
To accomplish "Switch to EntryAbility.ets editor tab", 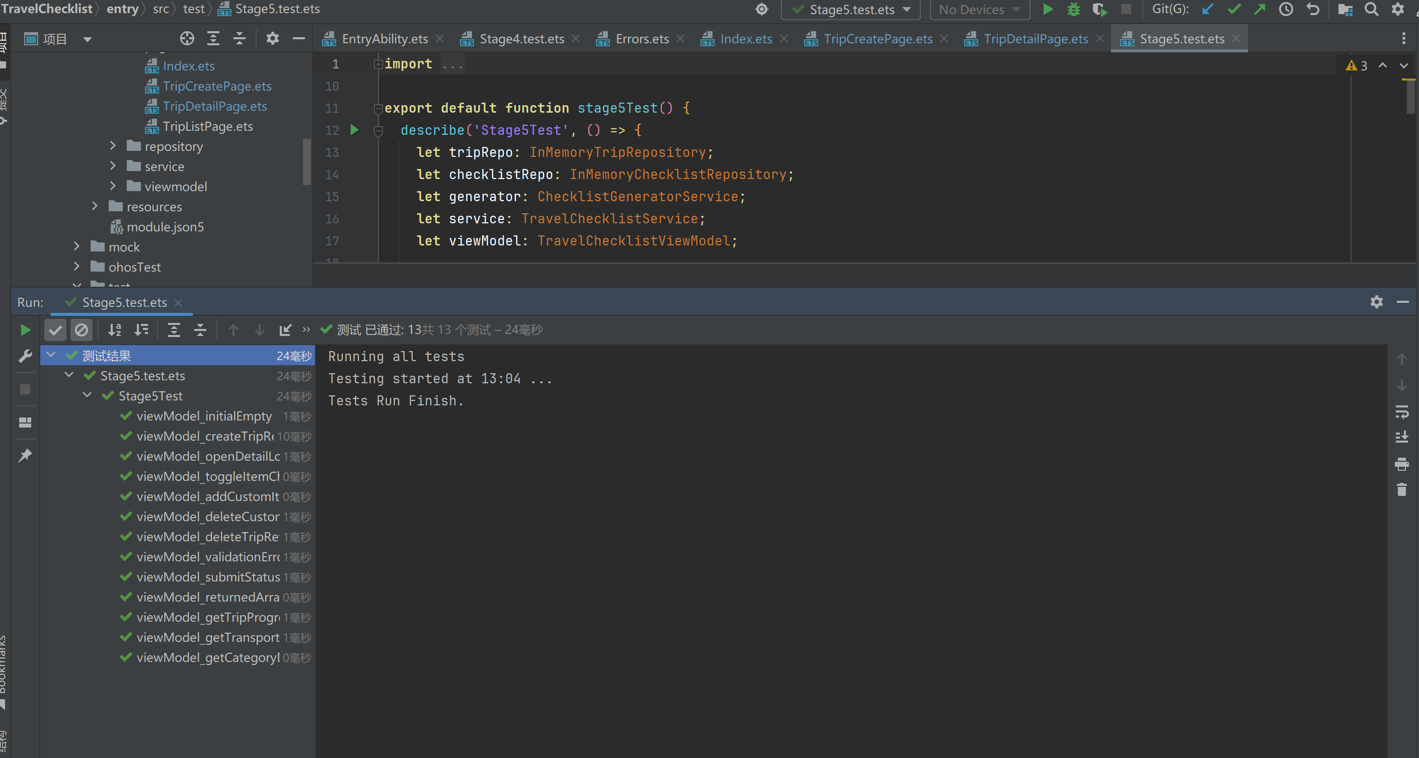I will pyautogui.click(x=384, y=39).
